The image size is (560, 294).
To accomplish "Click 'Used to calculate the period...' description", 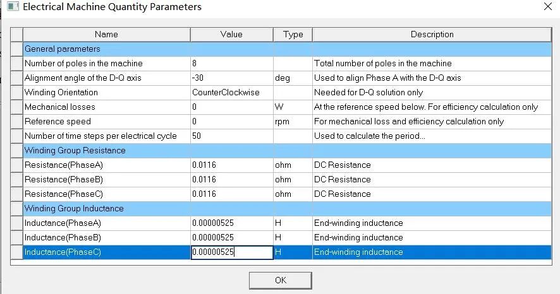I will (432, 136).
